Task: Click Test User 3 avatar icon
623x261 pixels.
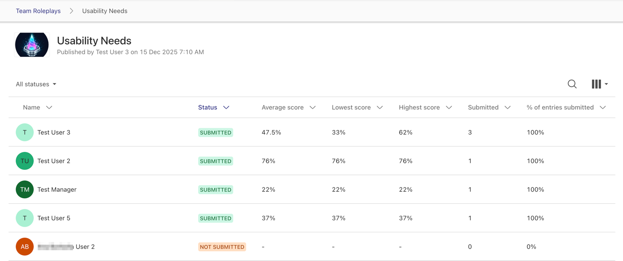Action: tap(25, 132)
